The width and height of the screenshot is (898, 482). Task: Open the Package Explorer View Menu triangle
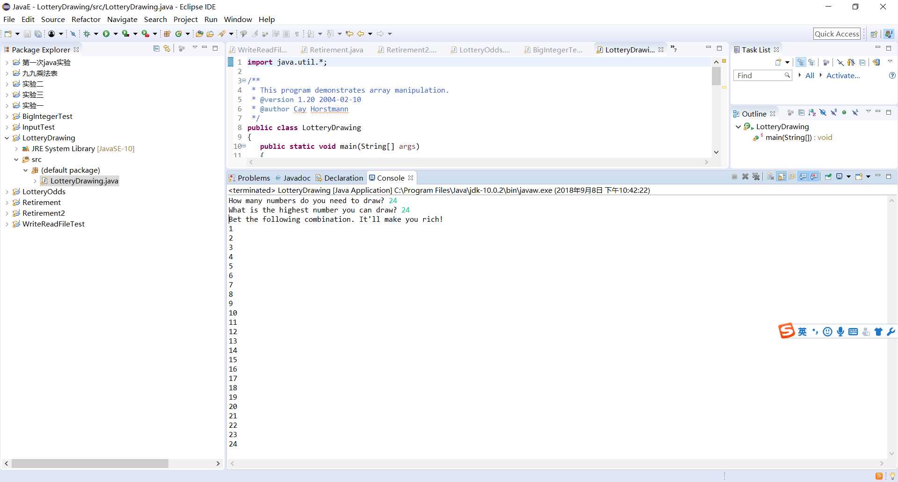tap(195, 48)
